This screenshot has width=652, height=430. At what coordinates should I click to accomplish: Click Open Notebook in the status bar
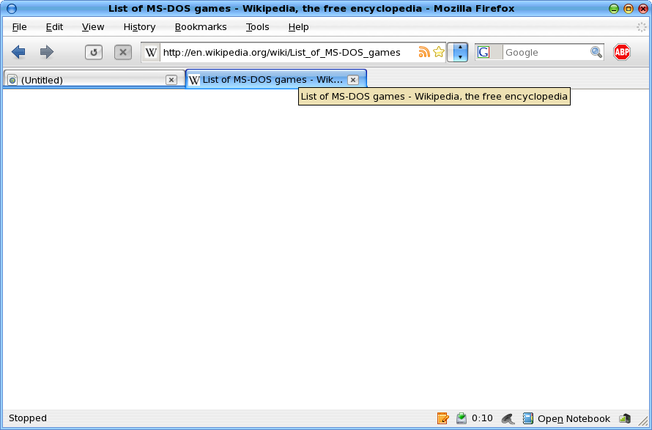tap(574, 419)
